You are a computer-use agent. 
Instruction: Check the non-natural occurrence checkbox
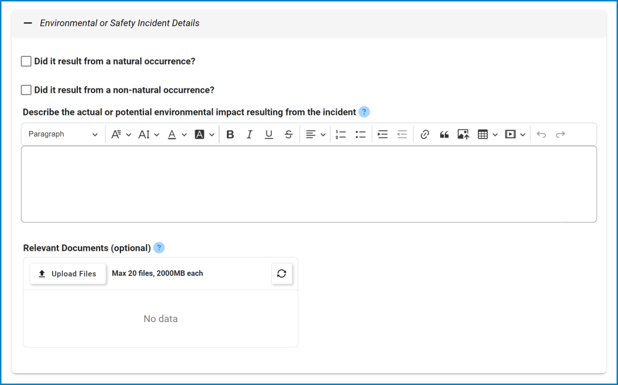(x=26, y=90)
